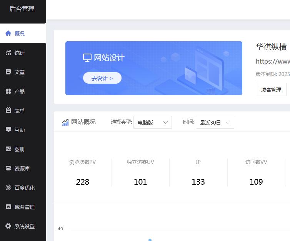The height and width of the screenshot is (241, 290).
Task: Click the four-squares icon for 产品
Action: [x=8, y=91]
